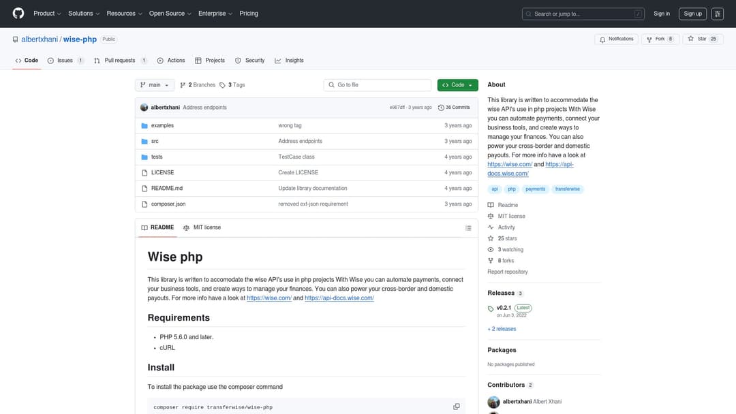Expand the Solutions menu
Screen dimensions: 736x414
tap(84, 14)
